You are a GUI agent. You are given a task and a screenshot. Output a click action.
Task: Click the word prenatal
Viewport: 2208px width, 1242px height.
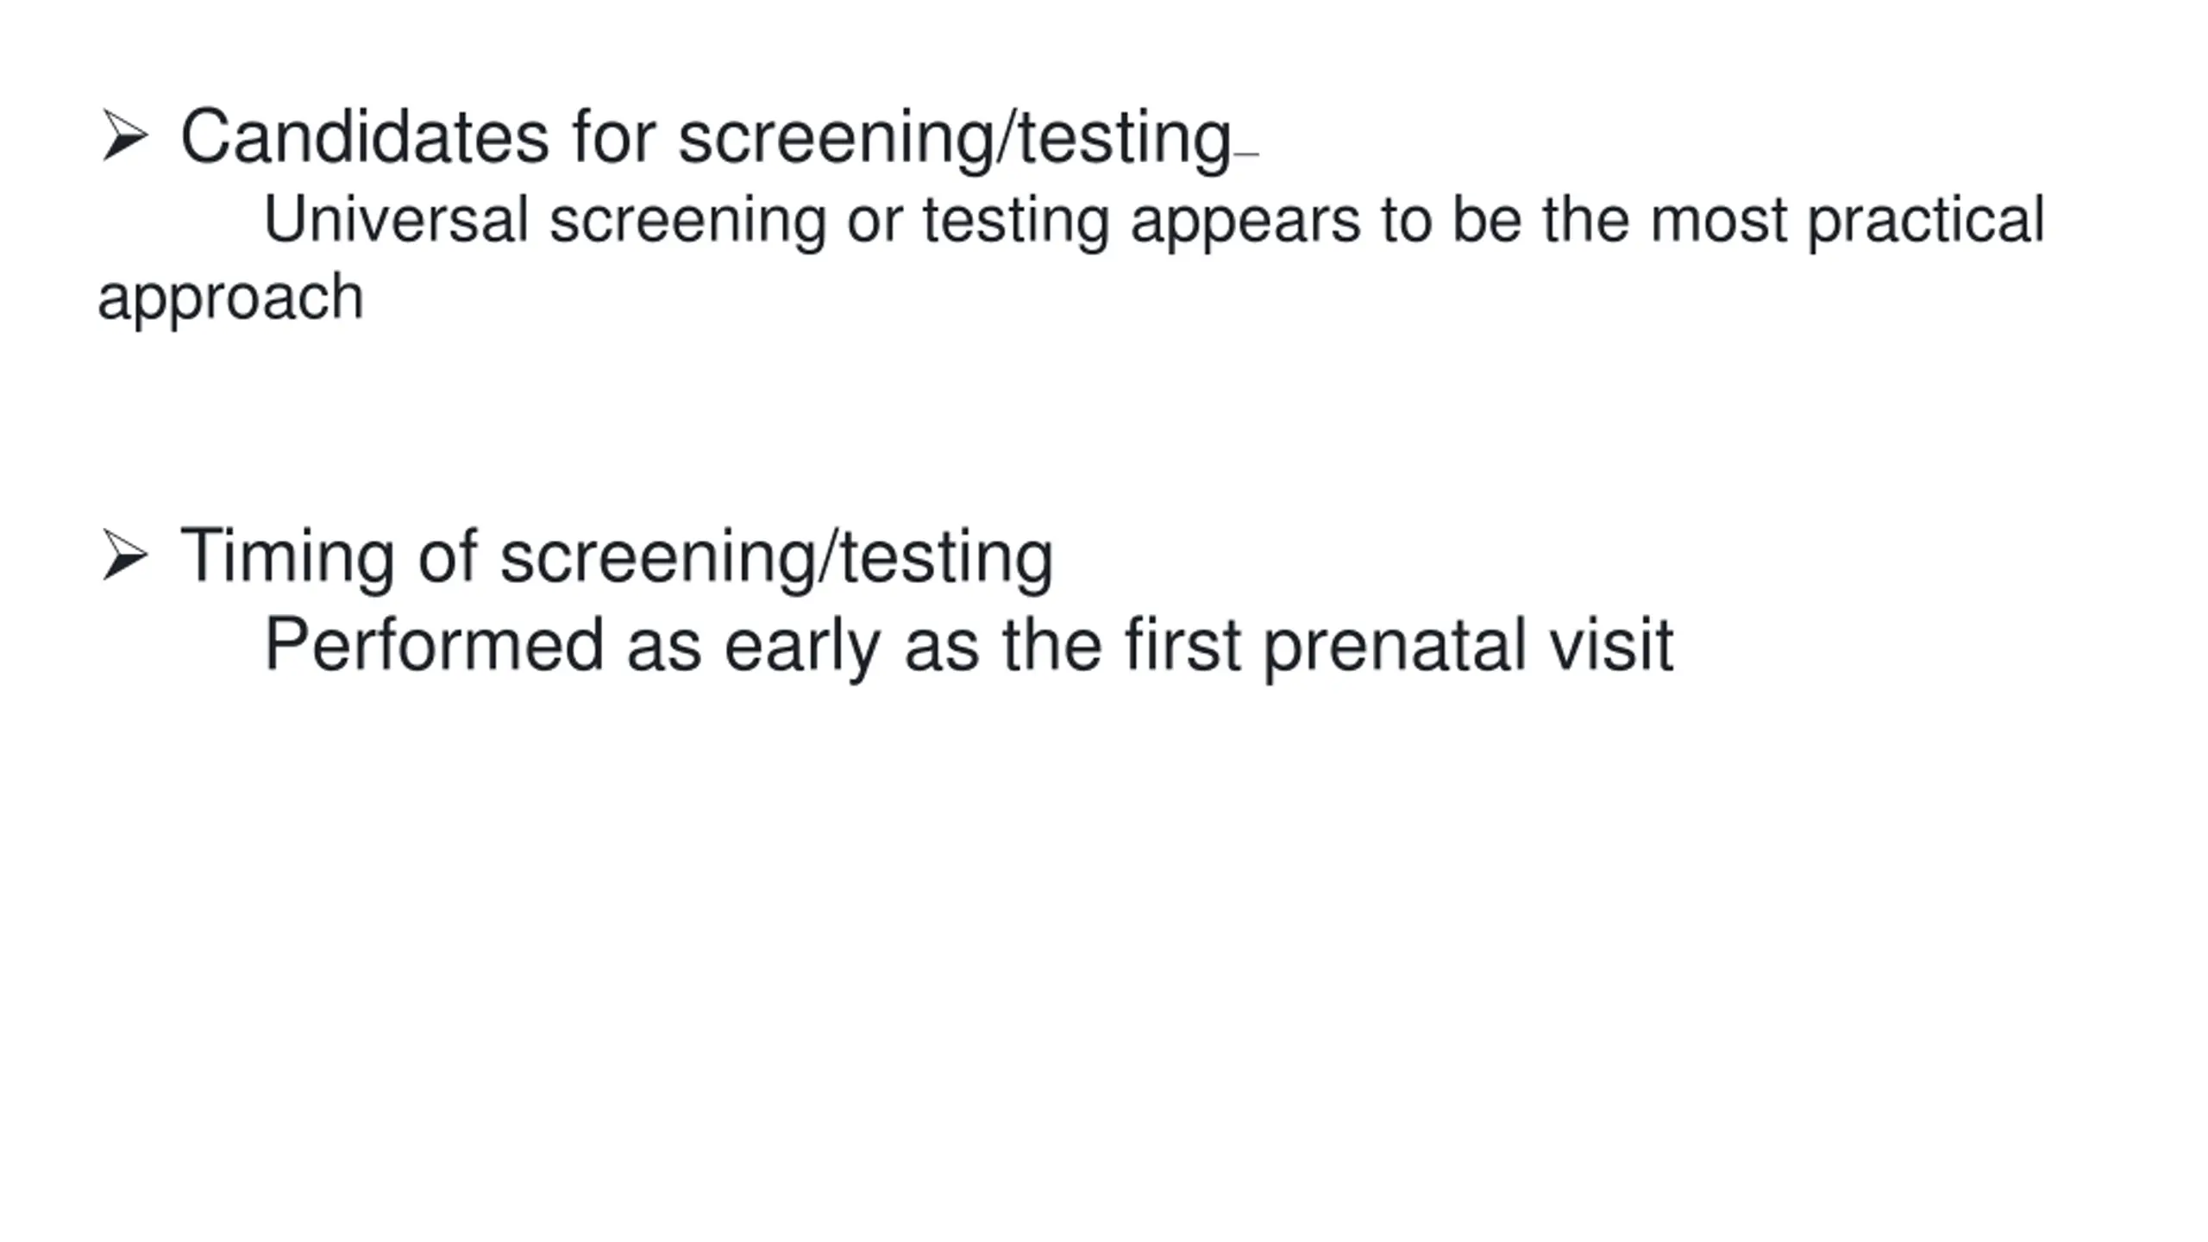(1395, 647)
